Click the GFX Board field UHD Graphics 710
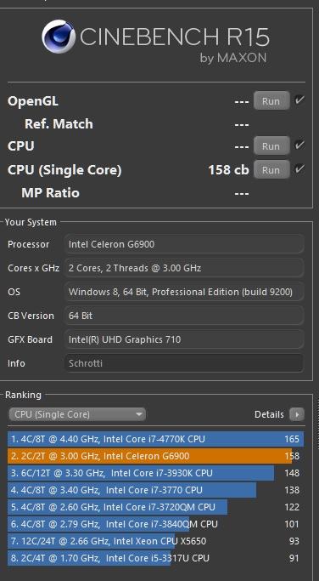The image size is (319, 581). 184,339
